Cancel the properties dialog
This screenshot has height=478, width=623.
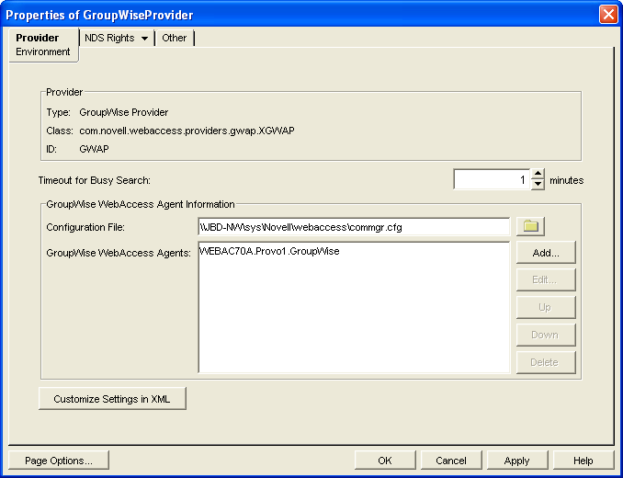(451, 461)
